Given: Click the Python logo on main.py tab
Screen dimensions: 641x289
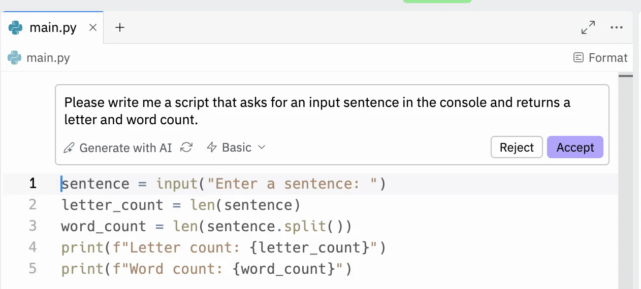Looking at the screenshot, I should click(x=16, y=27).
